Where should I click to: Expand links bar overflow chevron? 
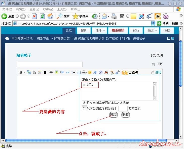pos(181,23)
